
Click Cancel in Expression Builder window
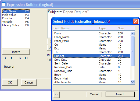pyautogui.click(x=29, y=82)
